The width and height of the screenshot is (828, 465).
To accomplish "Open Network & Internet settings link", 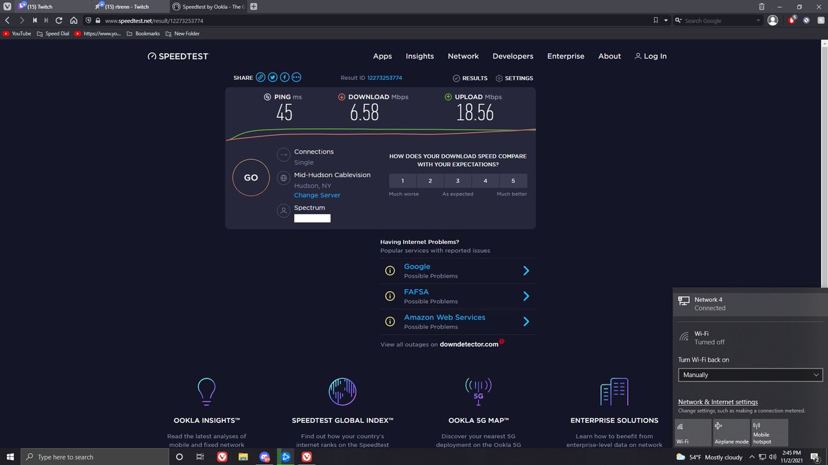I will pos(718,402).
